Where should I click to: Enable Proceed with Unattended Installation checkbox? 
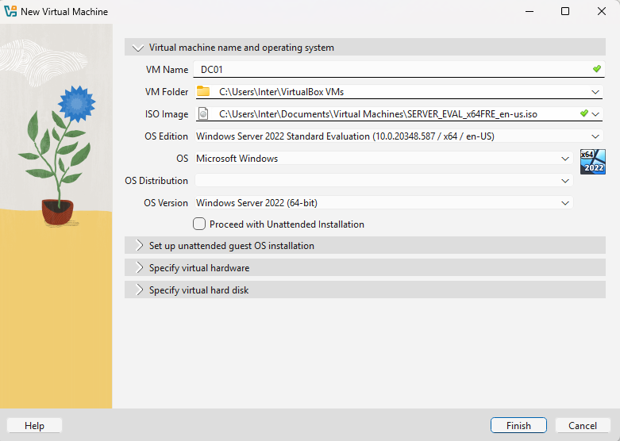(x=199, y=224)
